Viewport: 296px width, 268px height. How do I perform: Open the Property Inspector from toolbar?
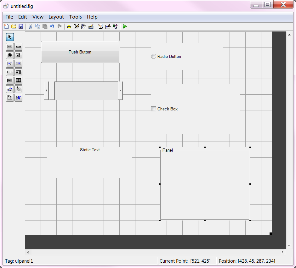(x=108, y=26)
